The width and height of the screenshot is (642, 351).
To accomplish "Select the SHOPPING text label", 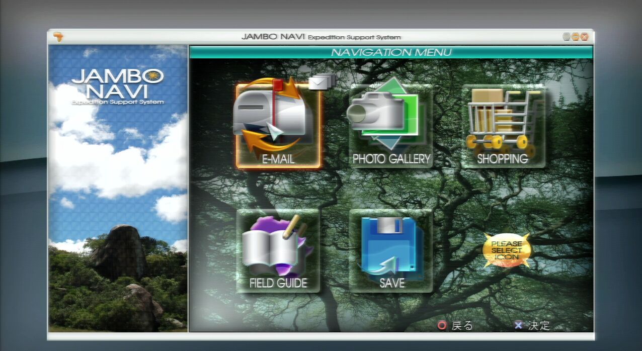I will pyautogui.click(x=502, y=159).
